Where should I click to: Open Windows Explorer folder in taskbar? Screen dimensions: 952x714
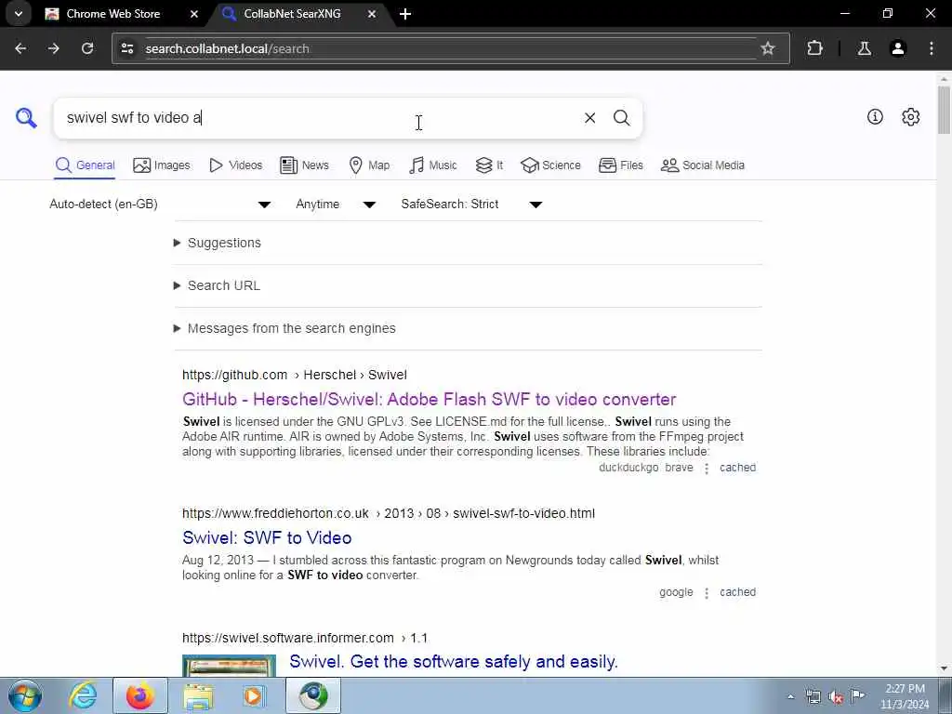[x=198, y=695]
